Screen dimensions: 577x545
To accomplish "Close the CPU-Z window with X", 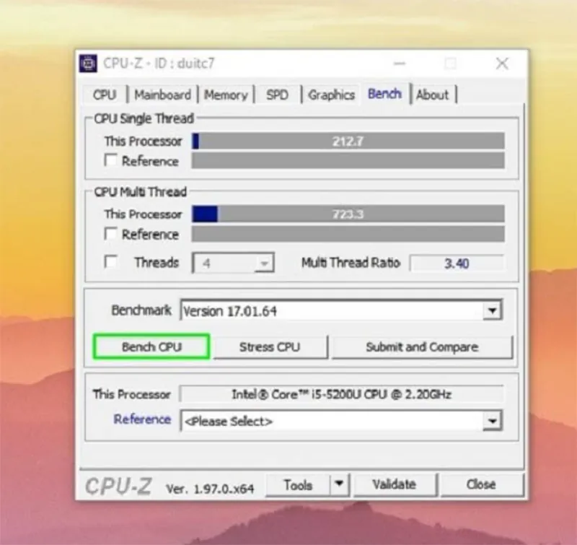I will tap(502, 64).
